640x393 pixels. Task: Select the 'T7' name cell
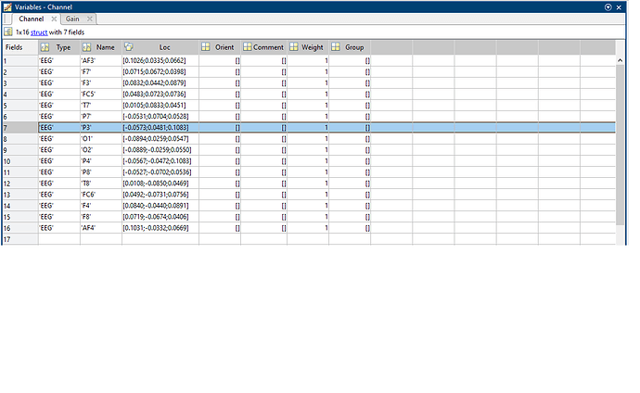coord(101,105)
